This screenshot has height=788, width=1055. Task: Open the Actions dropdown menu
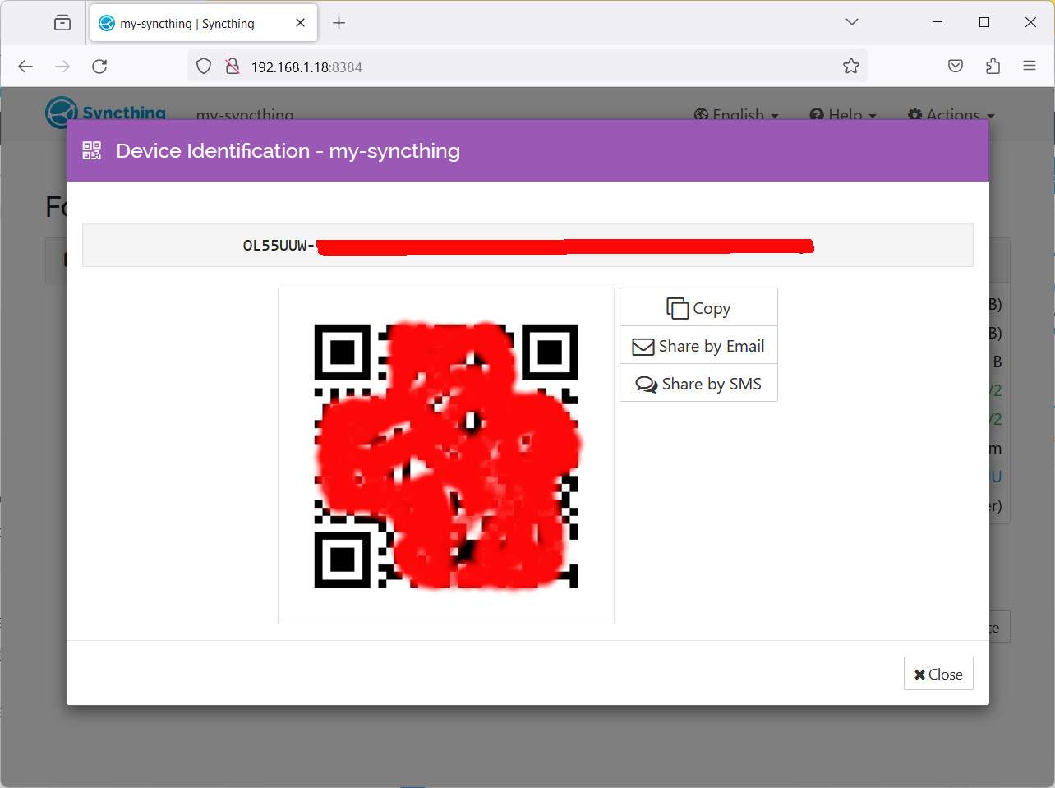coord(951,114)
